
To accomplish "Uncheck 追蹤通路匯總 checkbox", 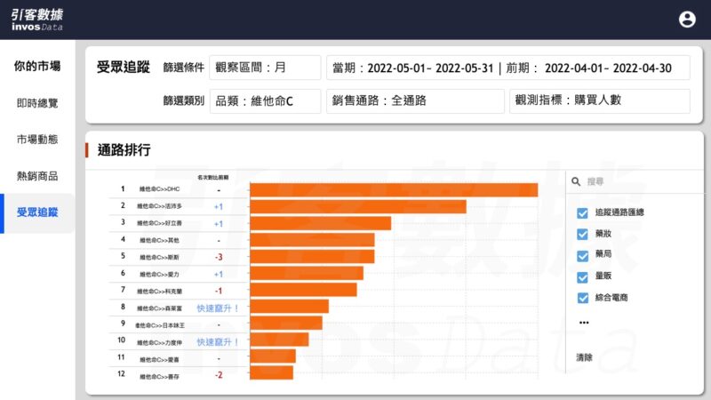I will pos(583,213).
